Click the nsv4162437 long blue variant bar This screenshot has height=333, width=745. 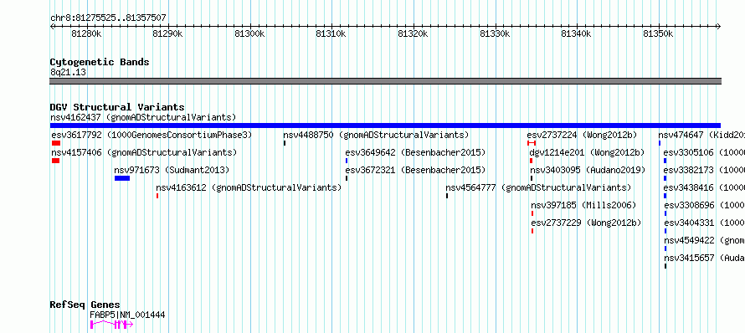(x=385, y=126)
